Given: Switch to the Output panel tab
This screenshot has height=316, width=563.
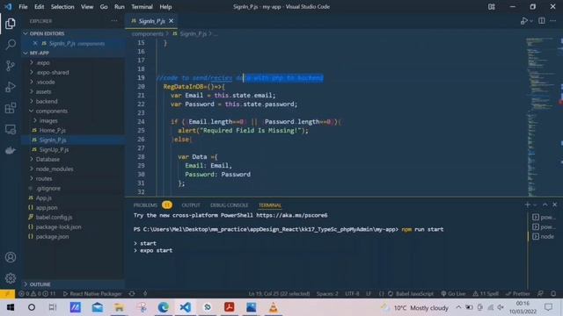Looking at the screenshot, I should point(191,205).
